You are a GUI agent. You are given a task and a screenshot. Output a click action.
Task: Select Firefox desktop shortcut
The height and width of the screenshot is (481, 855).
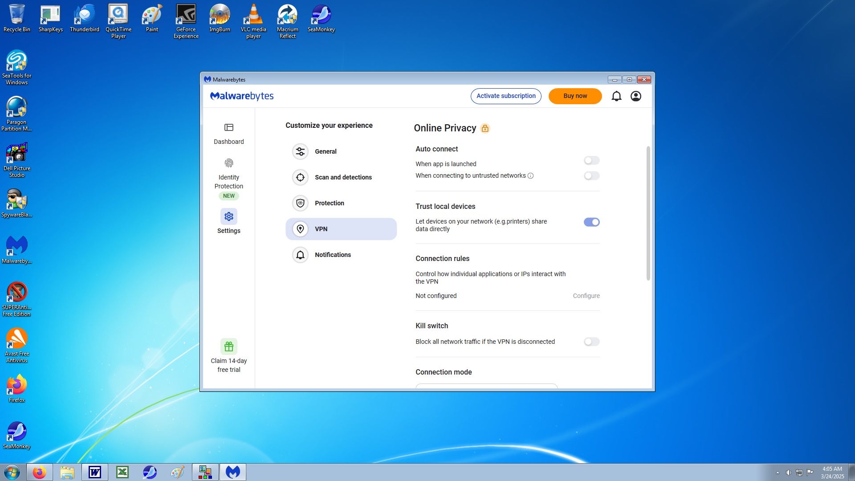pyautogui.click(x=17, y=389)
